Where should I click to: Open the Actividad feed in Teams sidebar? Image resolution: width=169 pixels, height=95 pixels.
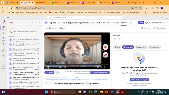point(3,22)
